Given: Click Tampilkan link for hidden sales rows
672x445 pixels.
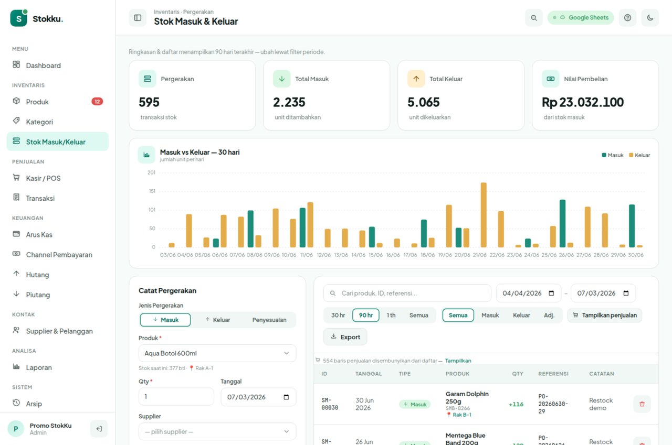Looking at the screenshot, I should (x=458, y=361).
